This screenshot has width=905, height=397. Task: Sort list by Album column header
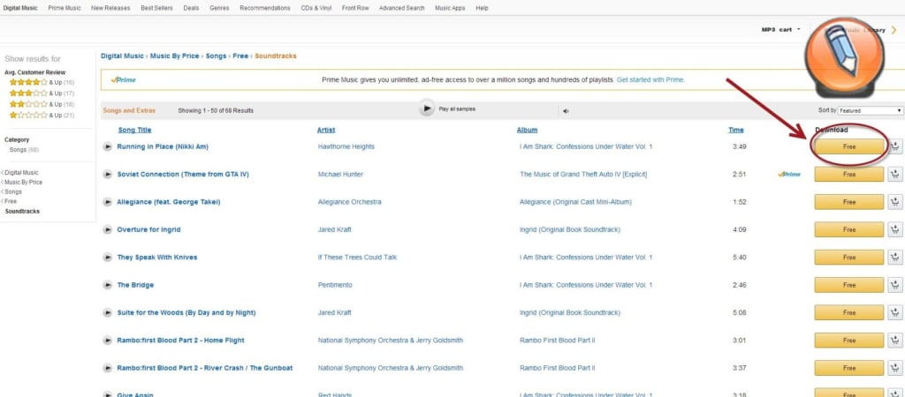(527, 131)
